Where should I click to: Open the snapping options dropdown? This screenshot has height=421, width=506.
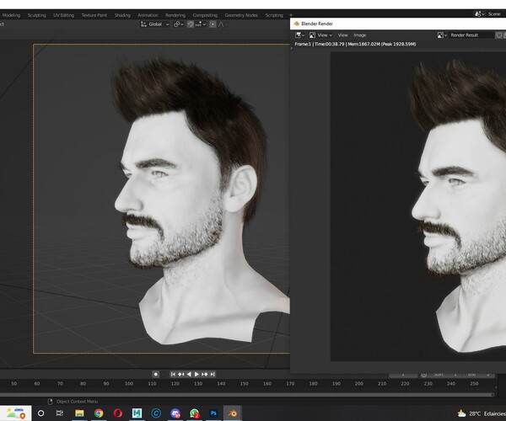201,24
